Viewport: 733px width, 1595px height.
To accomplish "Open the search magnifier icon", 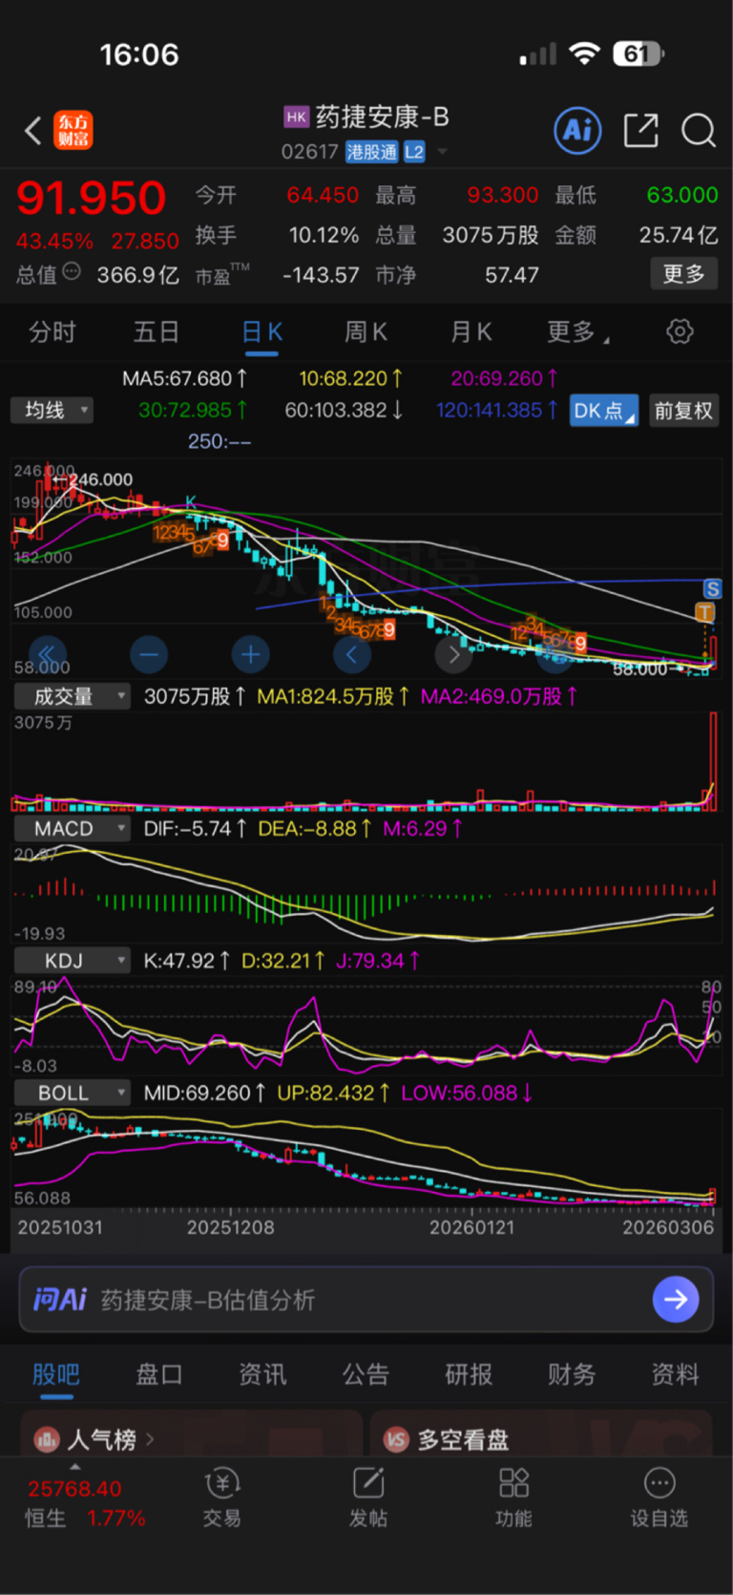I will [x=699, y=130].
